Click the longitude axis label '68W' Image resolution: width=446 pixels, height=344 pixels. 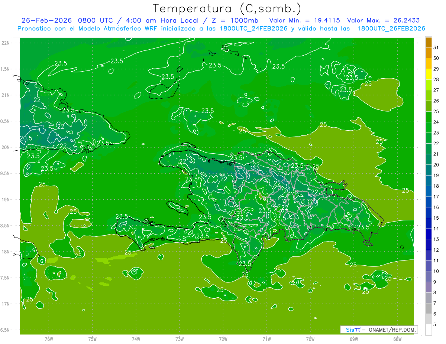(x=397, y=339)
